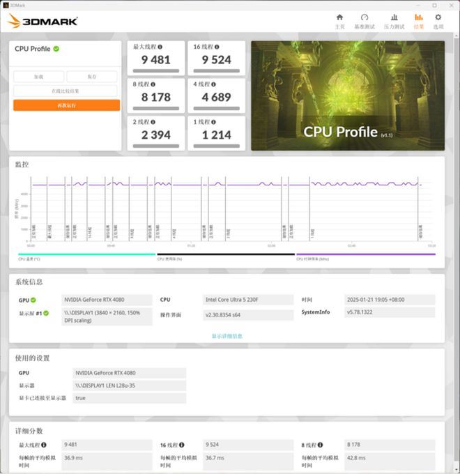Click the 加载 load button

point(39,77)
